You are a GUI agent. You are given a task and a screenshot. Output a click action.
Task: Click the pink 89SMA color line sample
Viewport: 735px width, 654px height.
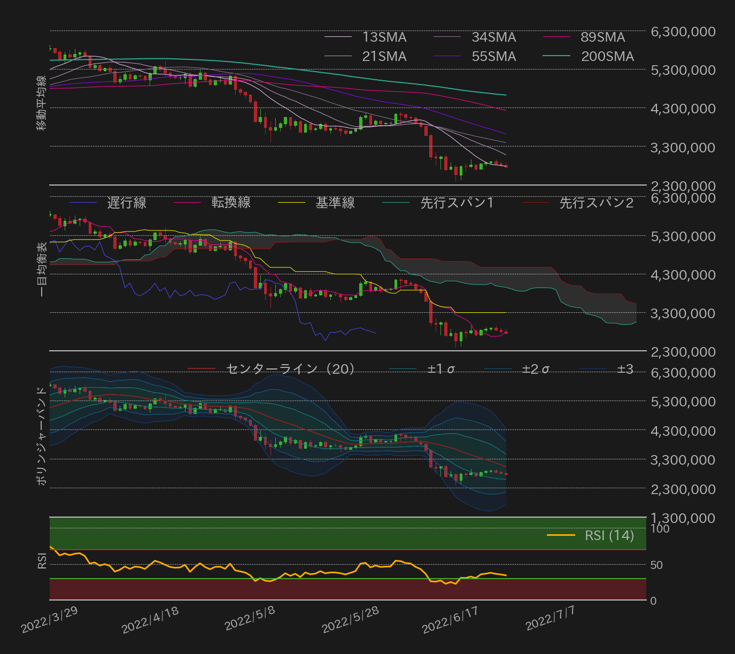pyautogui.click(x=558, y=37)
